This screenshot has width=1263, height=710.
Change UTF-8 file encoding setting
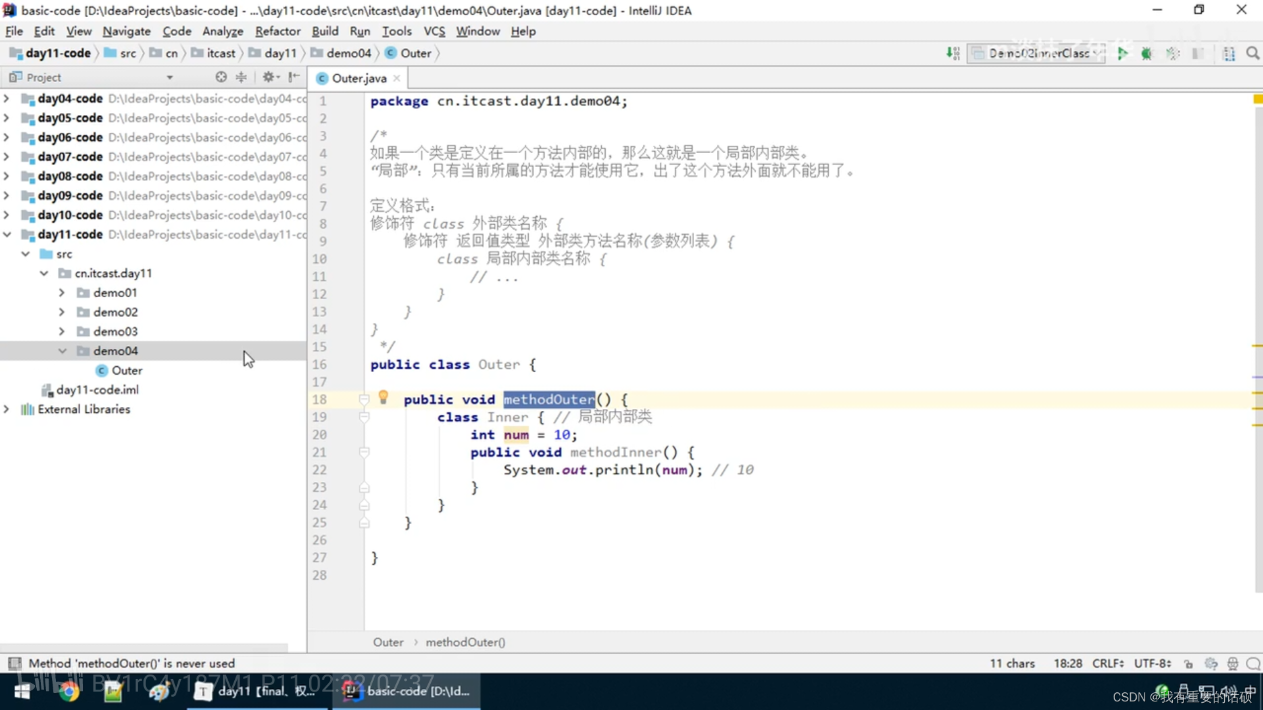(x=1152, y=663)
